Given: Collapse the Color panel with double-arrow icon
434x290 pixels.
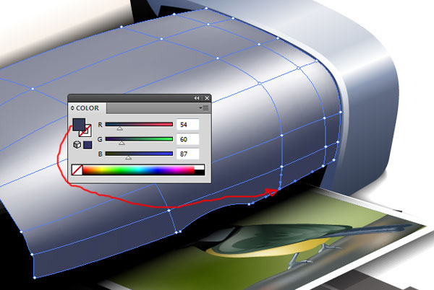Looking at the screenshot, I should tap(197, 97).
